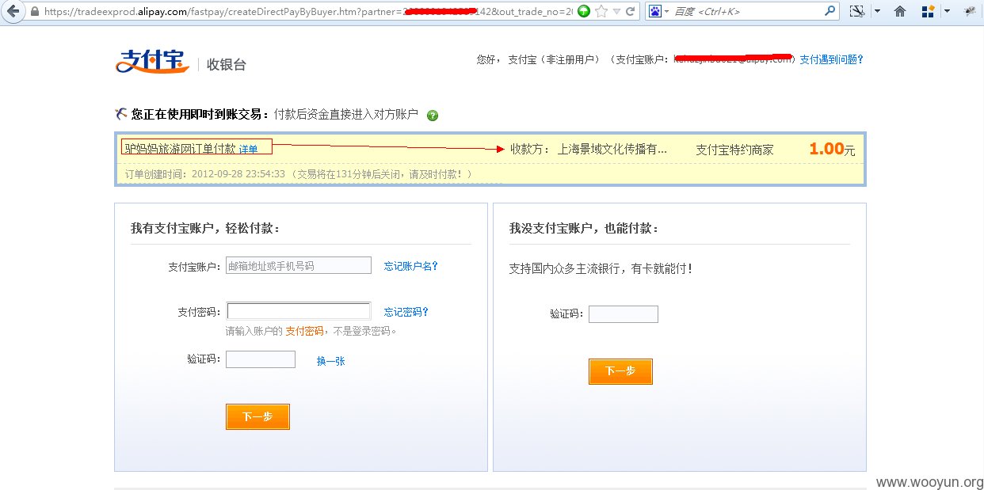
Task: Focus the 验证码 field in the left panel
Action: 261,359
